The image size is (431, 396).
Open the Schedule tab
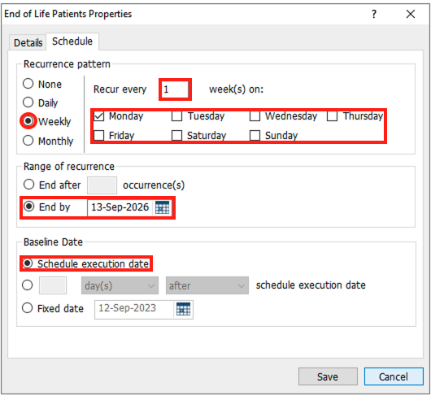point(72,41)
